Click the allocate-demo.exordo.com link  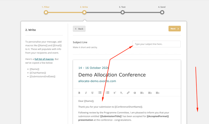click(x=97, y=81)
